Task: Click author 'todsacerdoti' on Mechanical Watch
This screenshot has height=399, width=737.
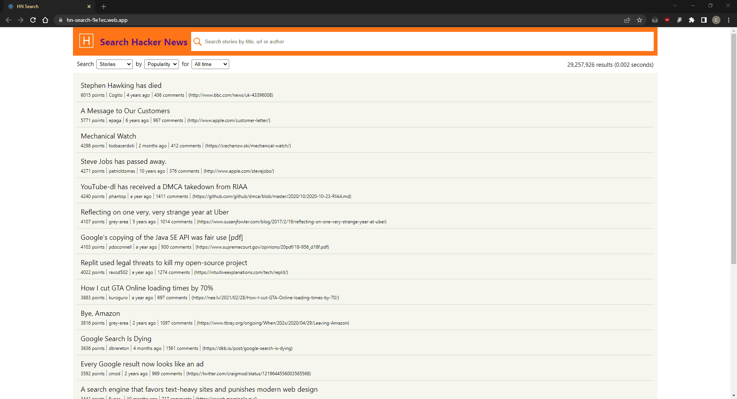Action: tap(121, 146)
